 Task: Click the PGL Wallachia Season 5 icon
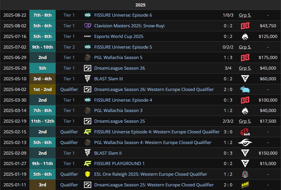point(87,57)
